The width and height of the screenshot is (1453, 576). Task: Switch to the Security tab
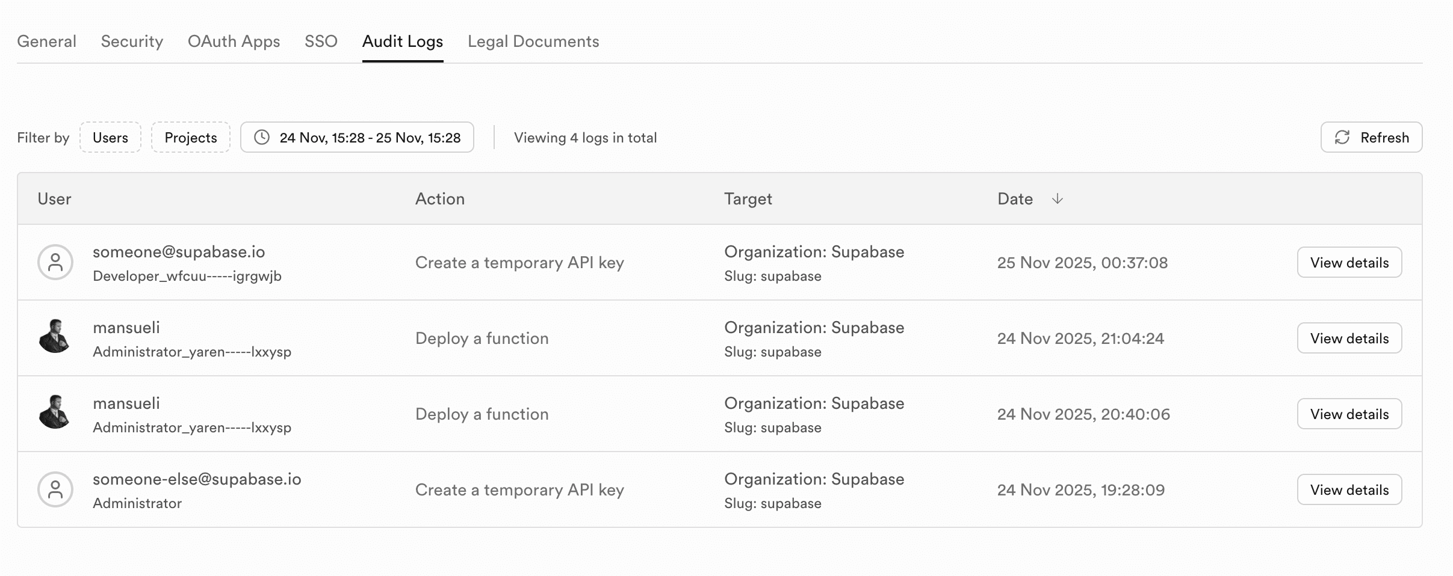coord(132,41)
